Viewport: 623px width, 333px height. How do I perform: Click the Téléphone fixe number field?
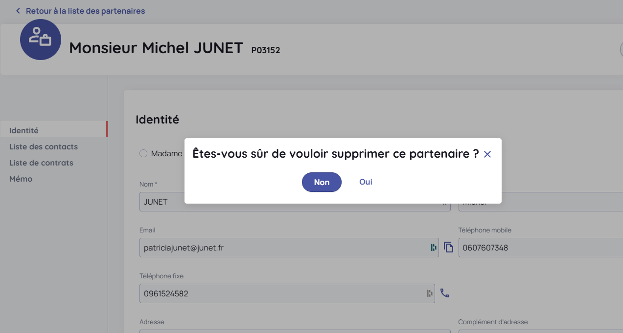[281, 293]
